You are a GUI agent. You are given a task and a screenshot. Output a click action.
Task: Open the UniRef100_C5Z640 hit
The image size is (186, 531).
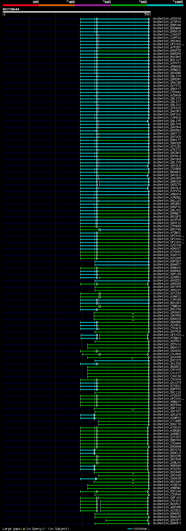coord(167,92)
